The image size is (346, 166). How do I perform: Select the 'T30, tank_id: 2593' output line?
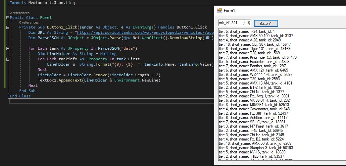pos(249,79)
